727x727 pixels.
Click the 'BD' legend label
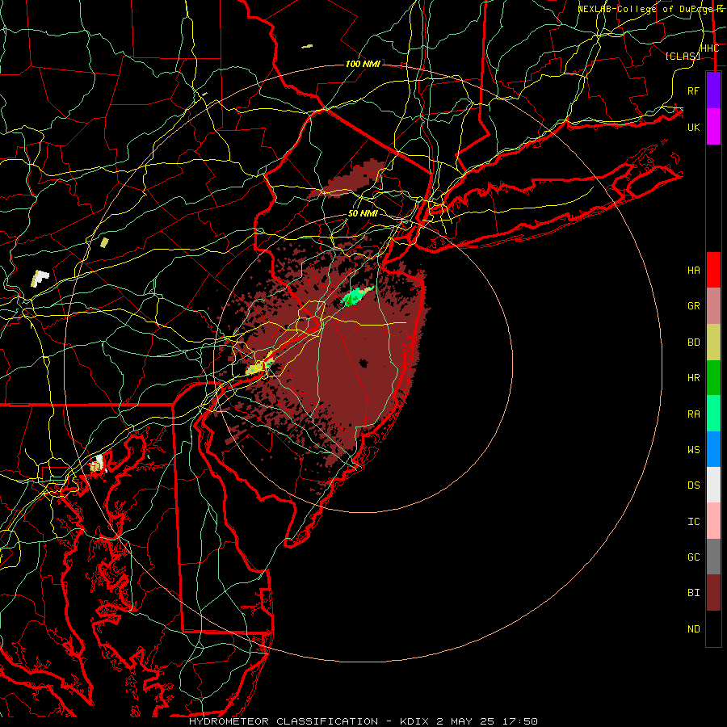[x=693, y=342]
